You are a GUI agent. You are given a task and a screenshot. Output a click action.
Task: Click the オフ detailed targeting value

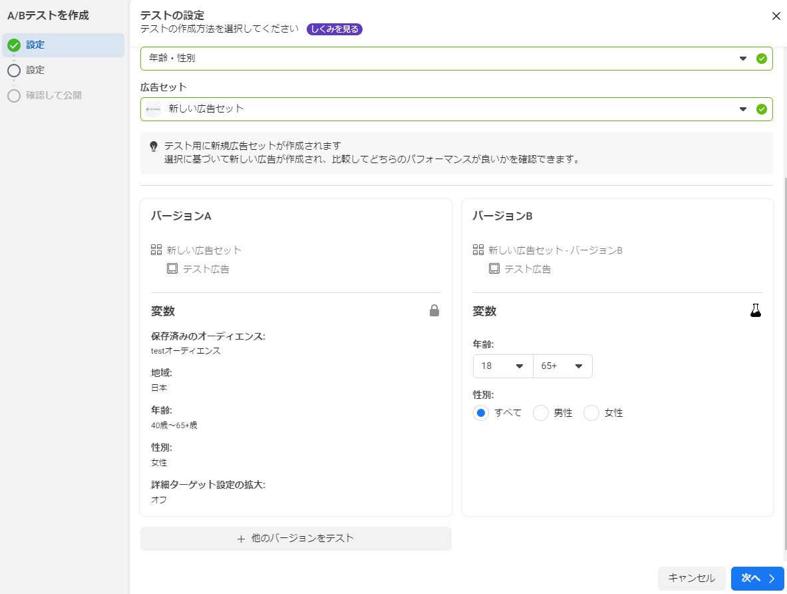pos(159,499)
